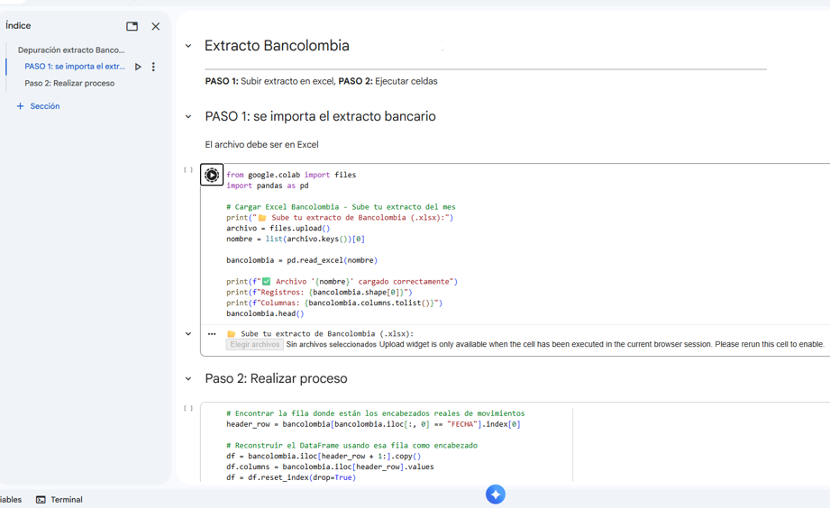Click 'df = df.reset_index(drop=True)' code line
The height and width of the screenshot is (508, 830).
click(x=291, y=477)
